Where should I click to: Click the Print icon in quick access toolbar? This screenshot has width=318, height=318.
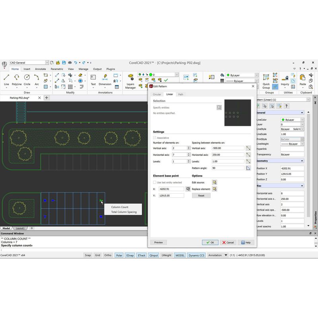tap(70, 63)
